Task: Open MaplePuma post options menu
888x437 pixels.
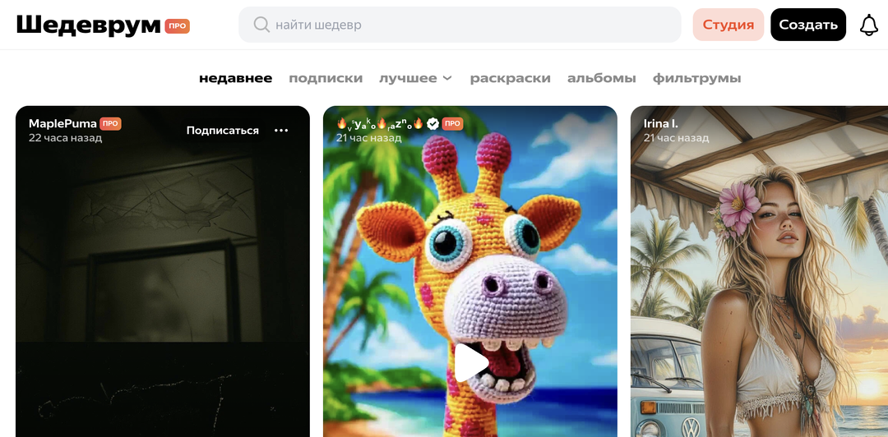Action: coord(281,131)
